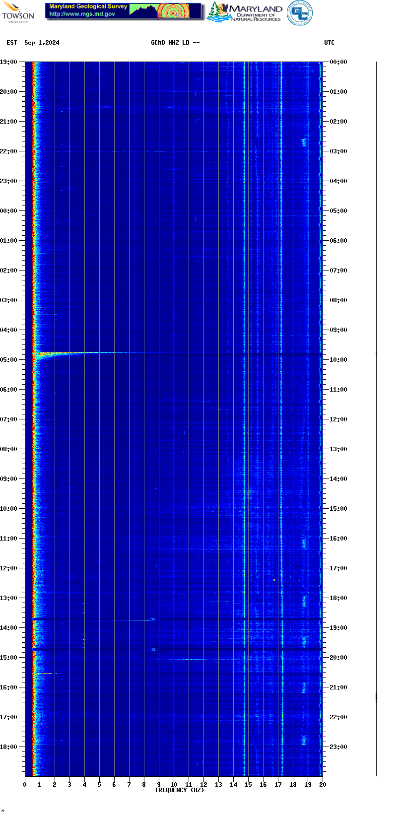This screenshot has width=398, height=816.
Task: Open the http://www.mgs.md.gov link
Action: (82, 14)
